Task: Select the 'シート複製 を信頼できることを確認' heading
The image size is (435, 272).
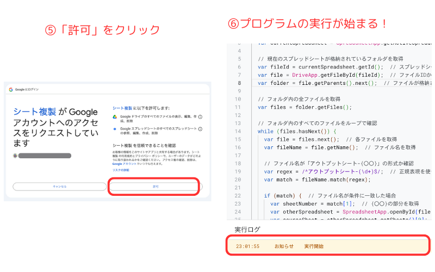Action: coord(144,145)
